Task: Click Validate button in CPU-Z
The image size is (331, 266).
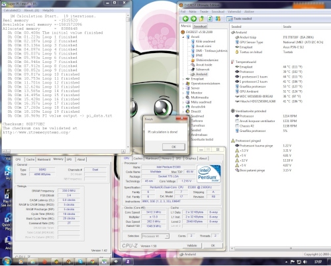Action: coord(192,245)
